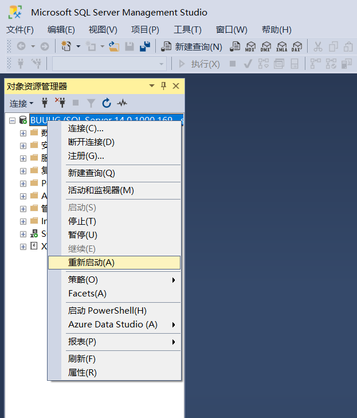357x418 pixels.
Task: Click the Paste clipboard icon
Action: (348, 46)
